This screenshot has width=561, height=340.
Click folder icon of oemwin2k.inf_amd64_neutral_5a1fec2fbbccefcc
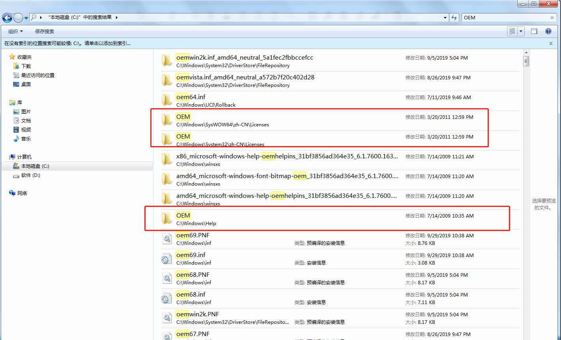(x=167, y=61)
